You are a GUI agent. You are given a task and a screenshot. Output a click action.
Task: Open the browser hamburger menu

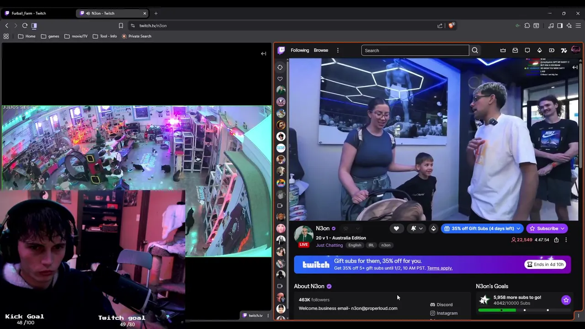pyautogui.click(x=578, y=26)
